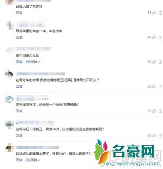Reply to comment mentioning 杨采钰
Screen dimensions: 163x169
click(x=19, y=135)
